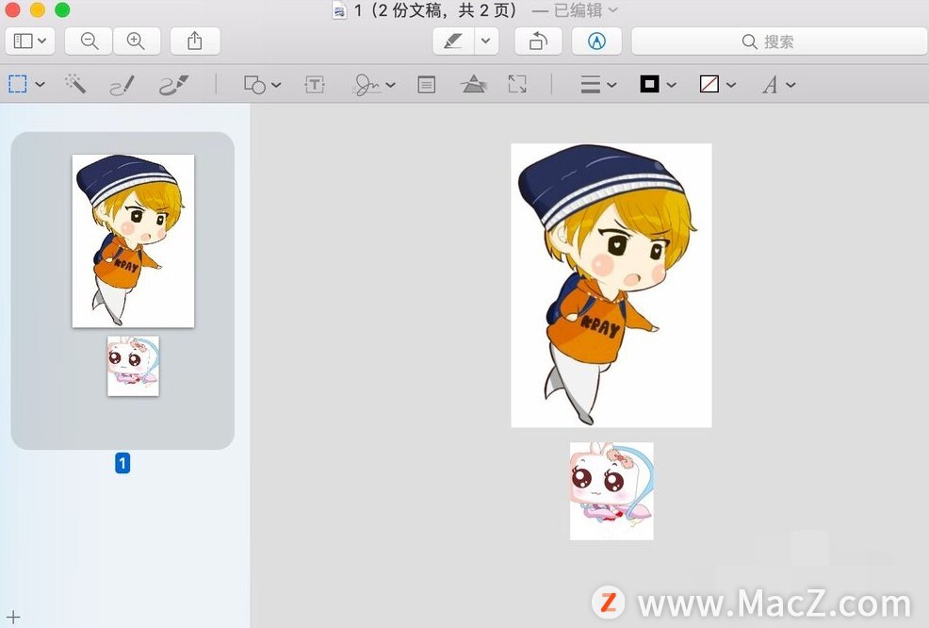Expand the text style dropdown arrow
Viewport: 929px width, 628px height.
coord(790,85)
